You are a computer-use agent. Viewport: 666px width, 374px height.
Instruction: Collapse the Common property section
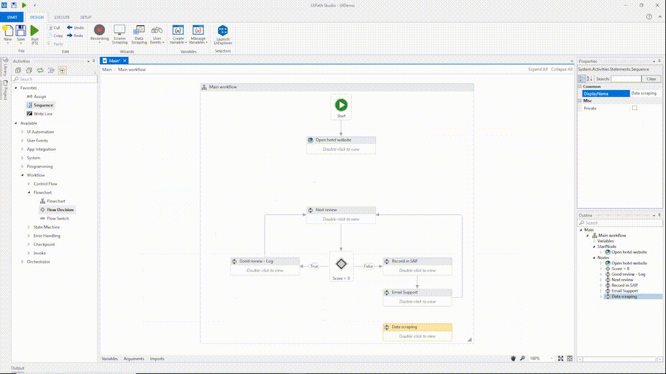pyautogui.click(x=580, y=86)
